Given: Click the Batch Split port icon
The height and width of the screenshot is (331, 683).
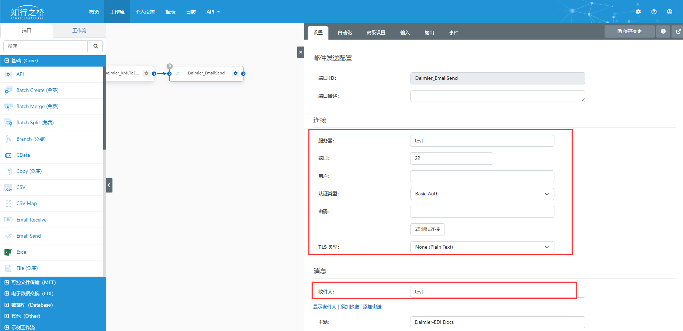Looking at the screenshot, I should 8,122.
